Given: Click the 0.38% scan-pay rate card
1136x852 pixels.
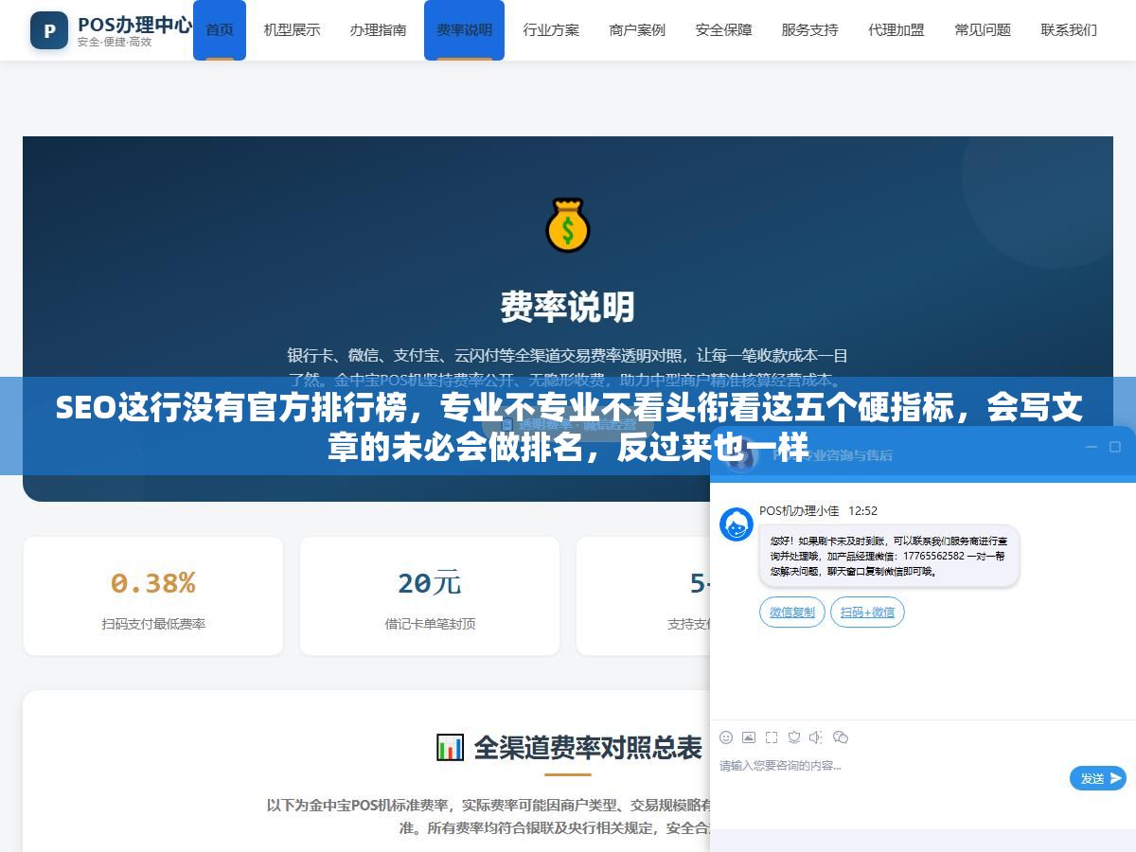Looking at the screenshot, I should click(153, 595).
